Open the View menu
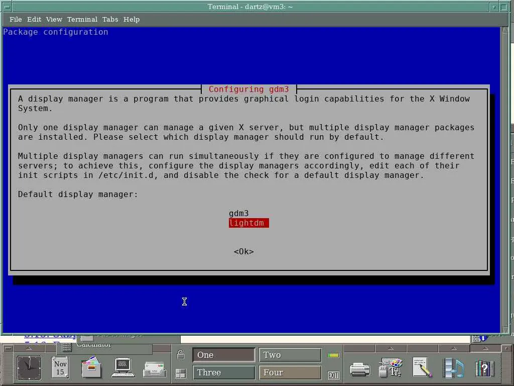 click(x=54, y=20)
